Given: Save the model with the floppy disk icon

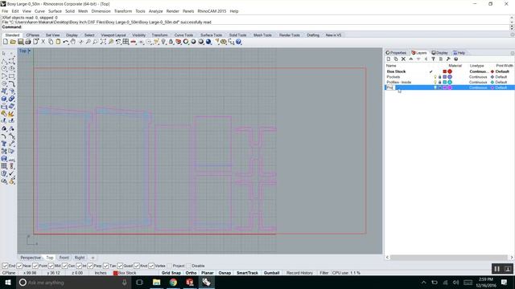Looking at the screenshot, I should coord(20,42).
